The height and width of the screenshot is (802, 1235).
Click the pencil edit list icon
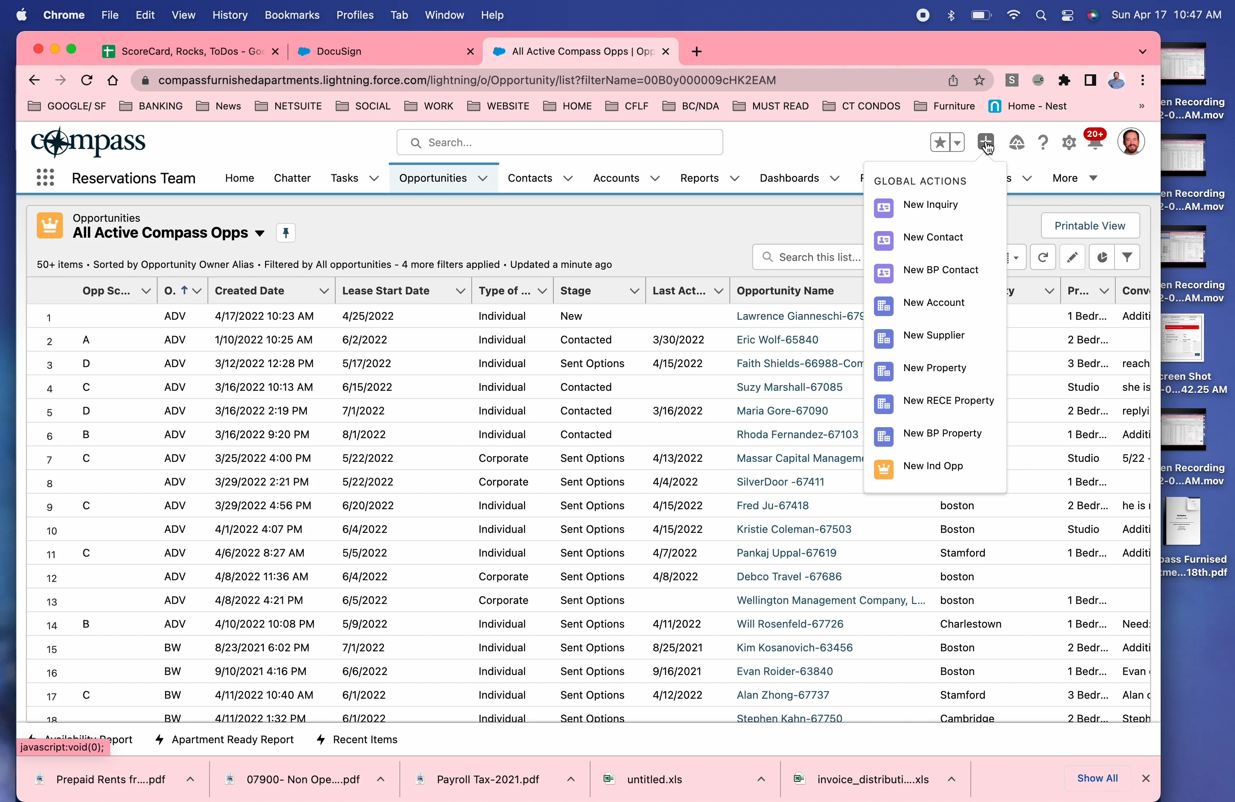[x=1072, y=257]
